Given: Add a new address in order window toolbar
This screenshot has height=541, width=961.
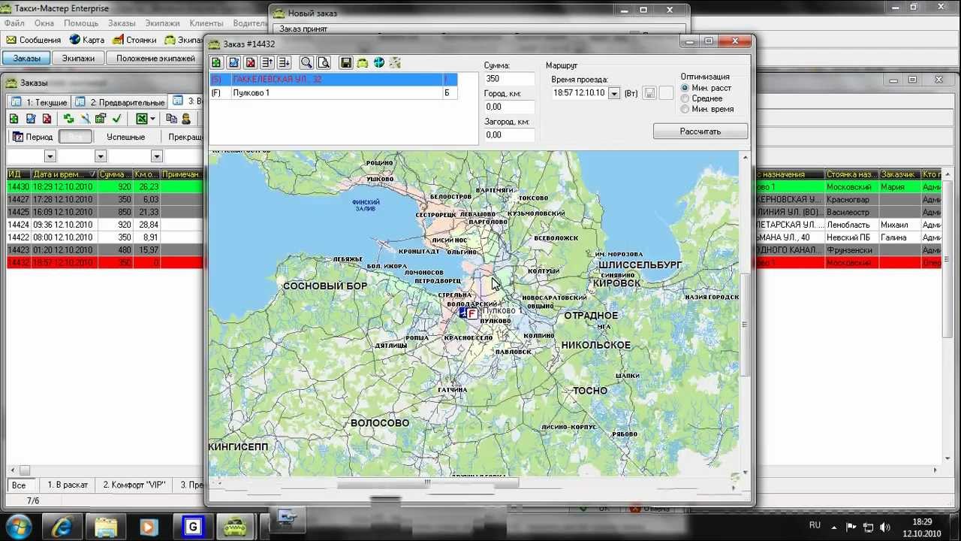Looking at the screenshot, I should (x=217, y=63).
